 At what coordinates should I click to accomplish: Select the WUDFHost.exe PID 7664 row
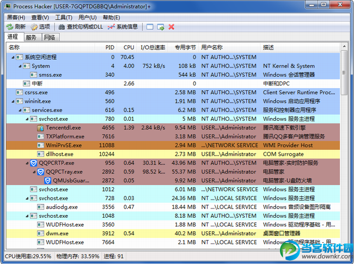pyautogui.click(x=173, y=242)
